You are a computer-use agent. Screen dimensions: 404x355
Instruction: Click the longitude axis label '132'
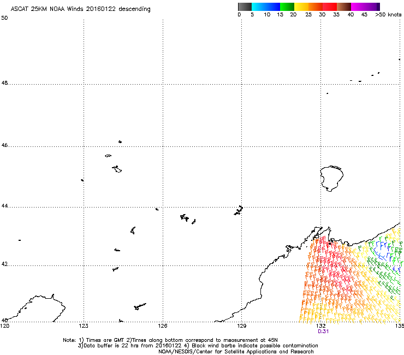coord(321,326)
